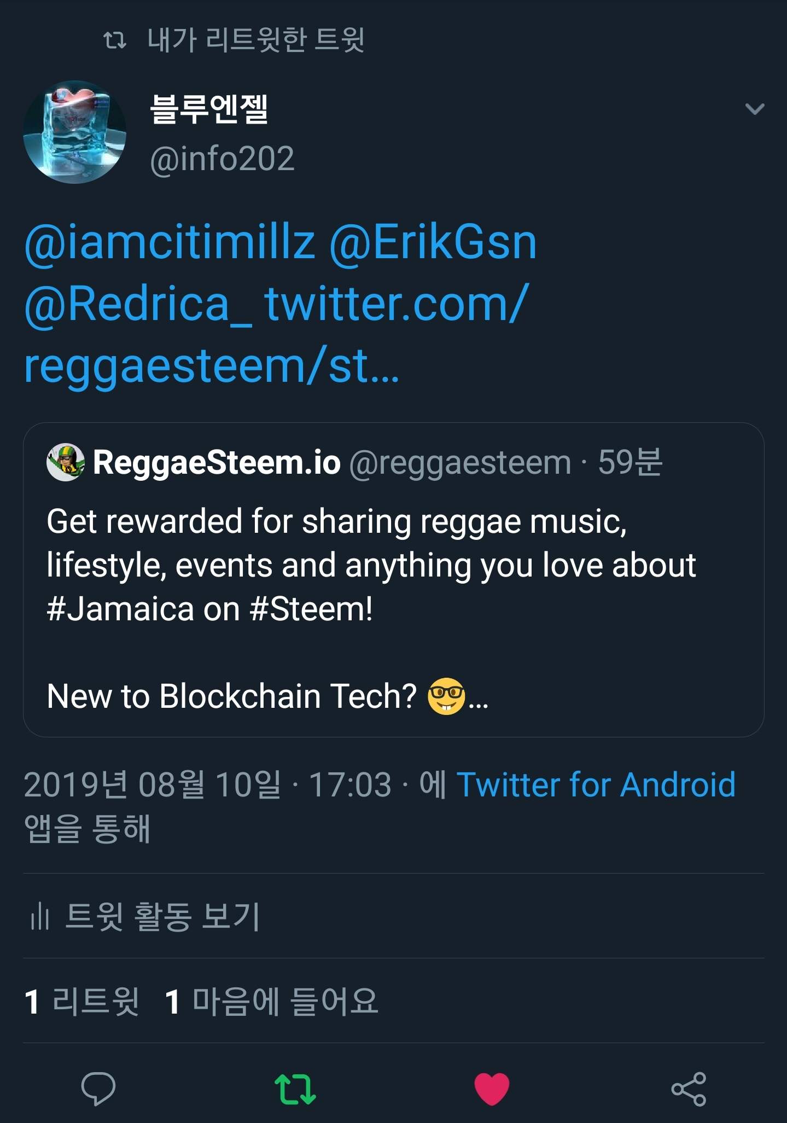Tap the @info202 handle
787x1123 pixels.
click(222, 159)
